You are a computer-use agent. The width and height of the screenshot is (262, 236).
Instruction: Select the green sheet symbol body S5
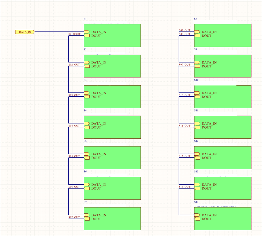[x=112, y=158]
